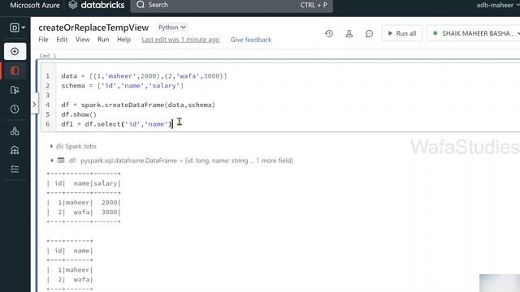The image size is (520, 292).
Task: Open the File menu
Action: [43, 40]
